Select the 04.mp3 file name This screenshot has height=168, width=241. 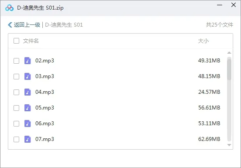(x=45, y=92)
